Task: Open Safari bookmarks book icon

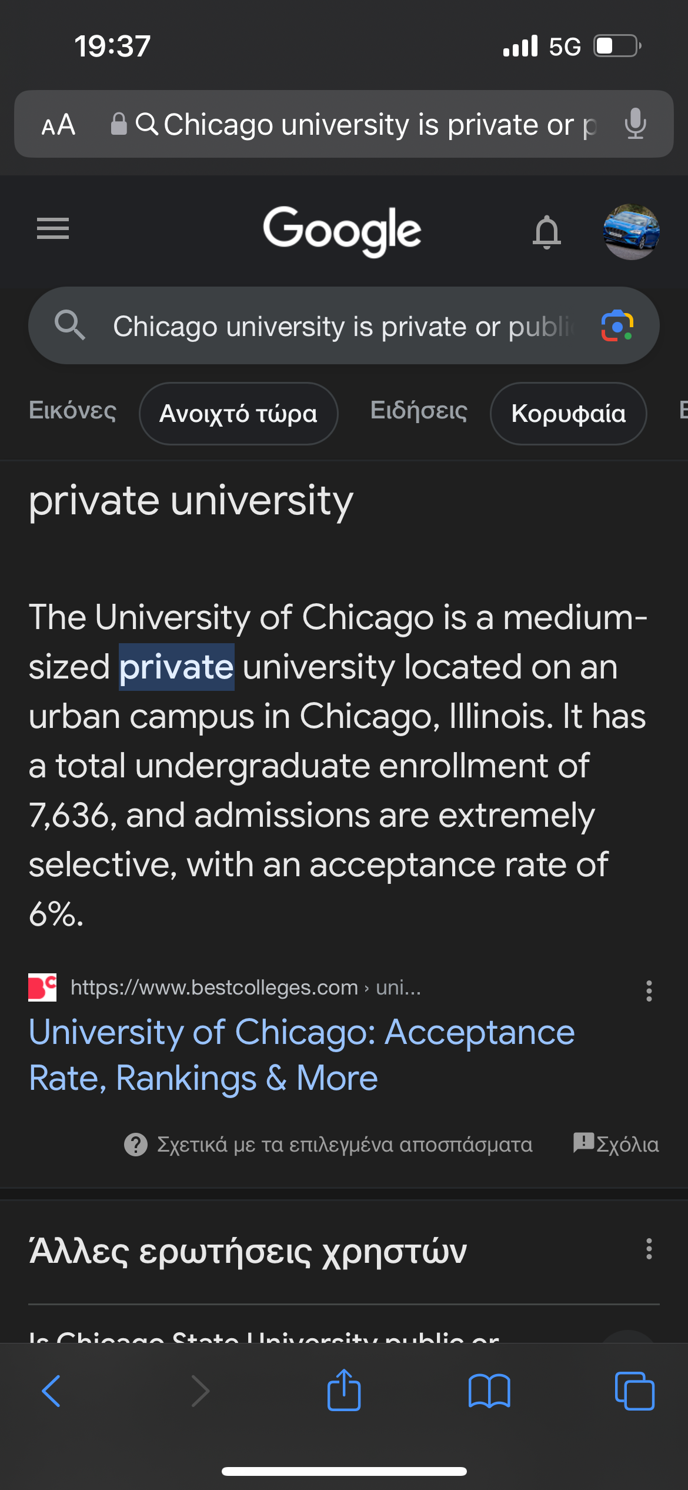Action: (x=489, y=1391)
